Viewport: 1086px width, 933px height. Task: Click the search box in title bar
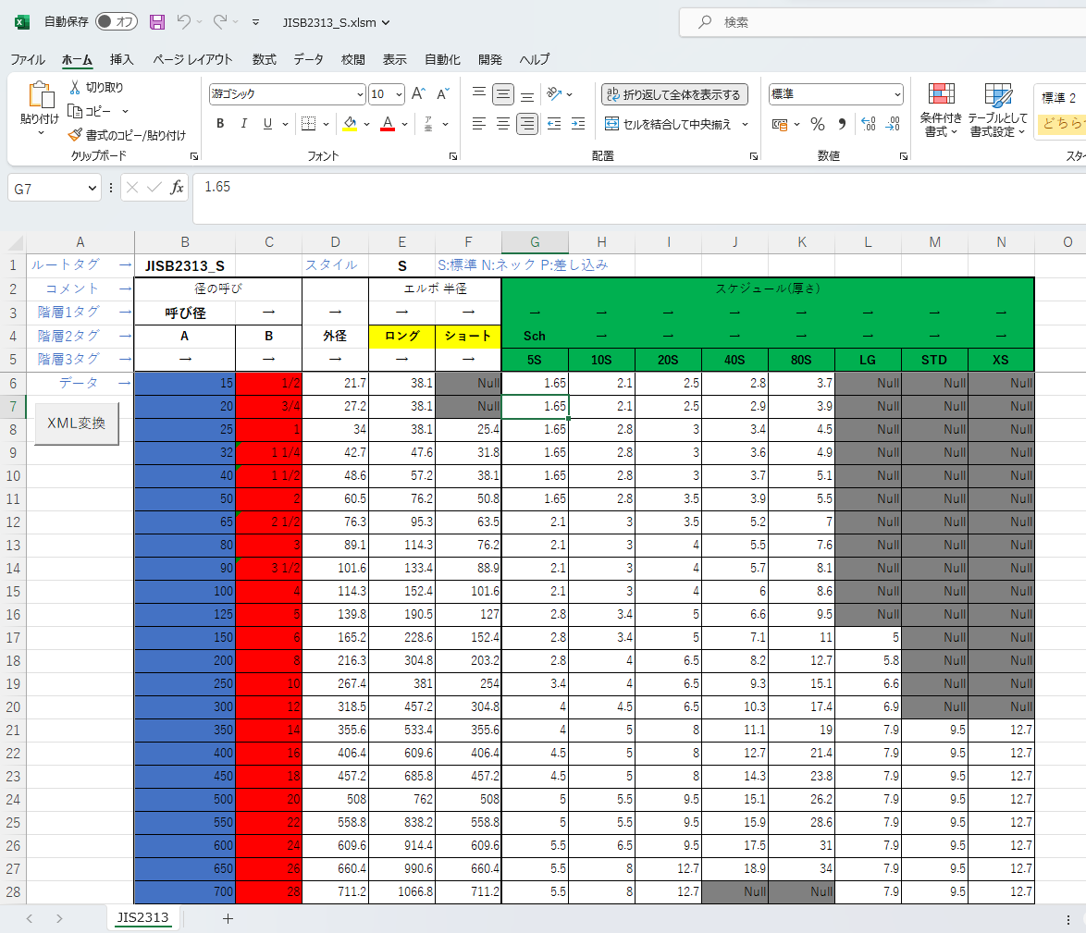879,22
